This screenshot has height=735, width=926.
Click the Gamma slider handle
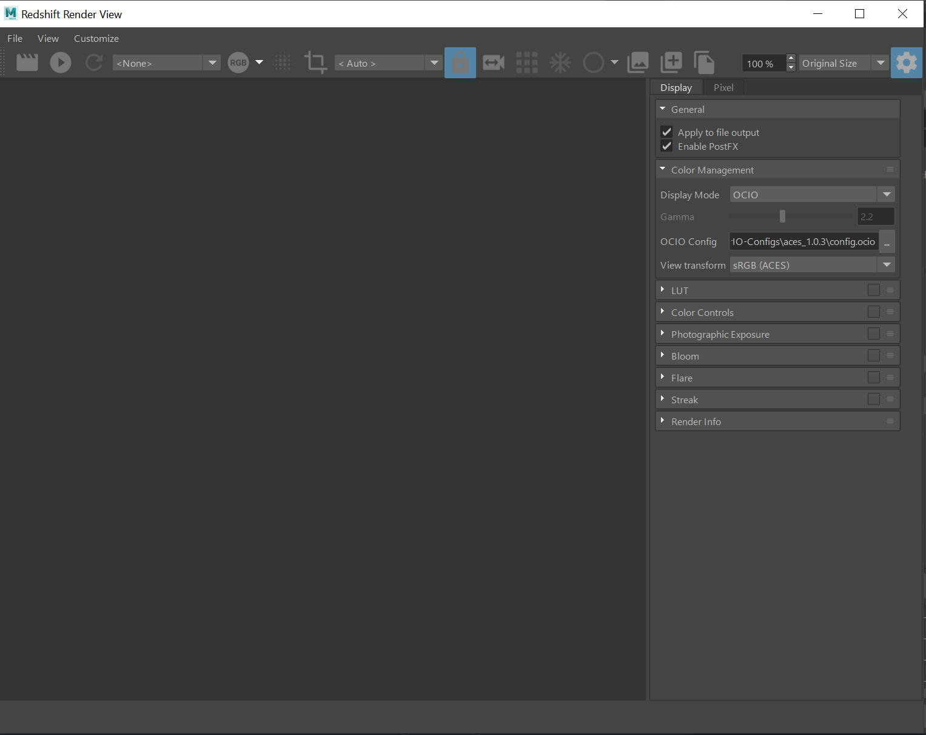(782, 216)
